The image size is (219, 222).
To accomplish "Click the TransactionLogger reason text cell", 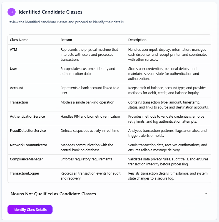I will click(x=91, y=176).
